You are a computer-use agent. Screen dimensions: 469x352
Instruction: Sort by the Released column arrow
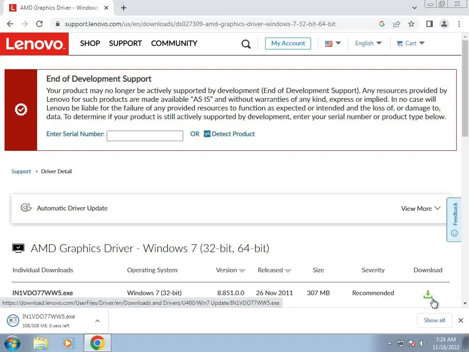288,270
